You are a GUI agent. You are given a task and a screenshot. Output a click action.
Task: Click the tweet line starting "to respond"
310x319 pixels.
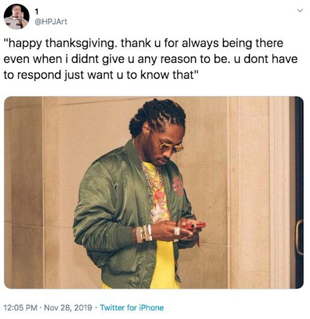101,75
